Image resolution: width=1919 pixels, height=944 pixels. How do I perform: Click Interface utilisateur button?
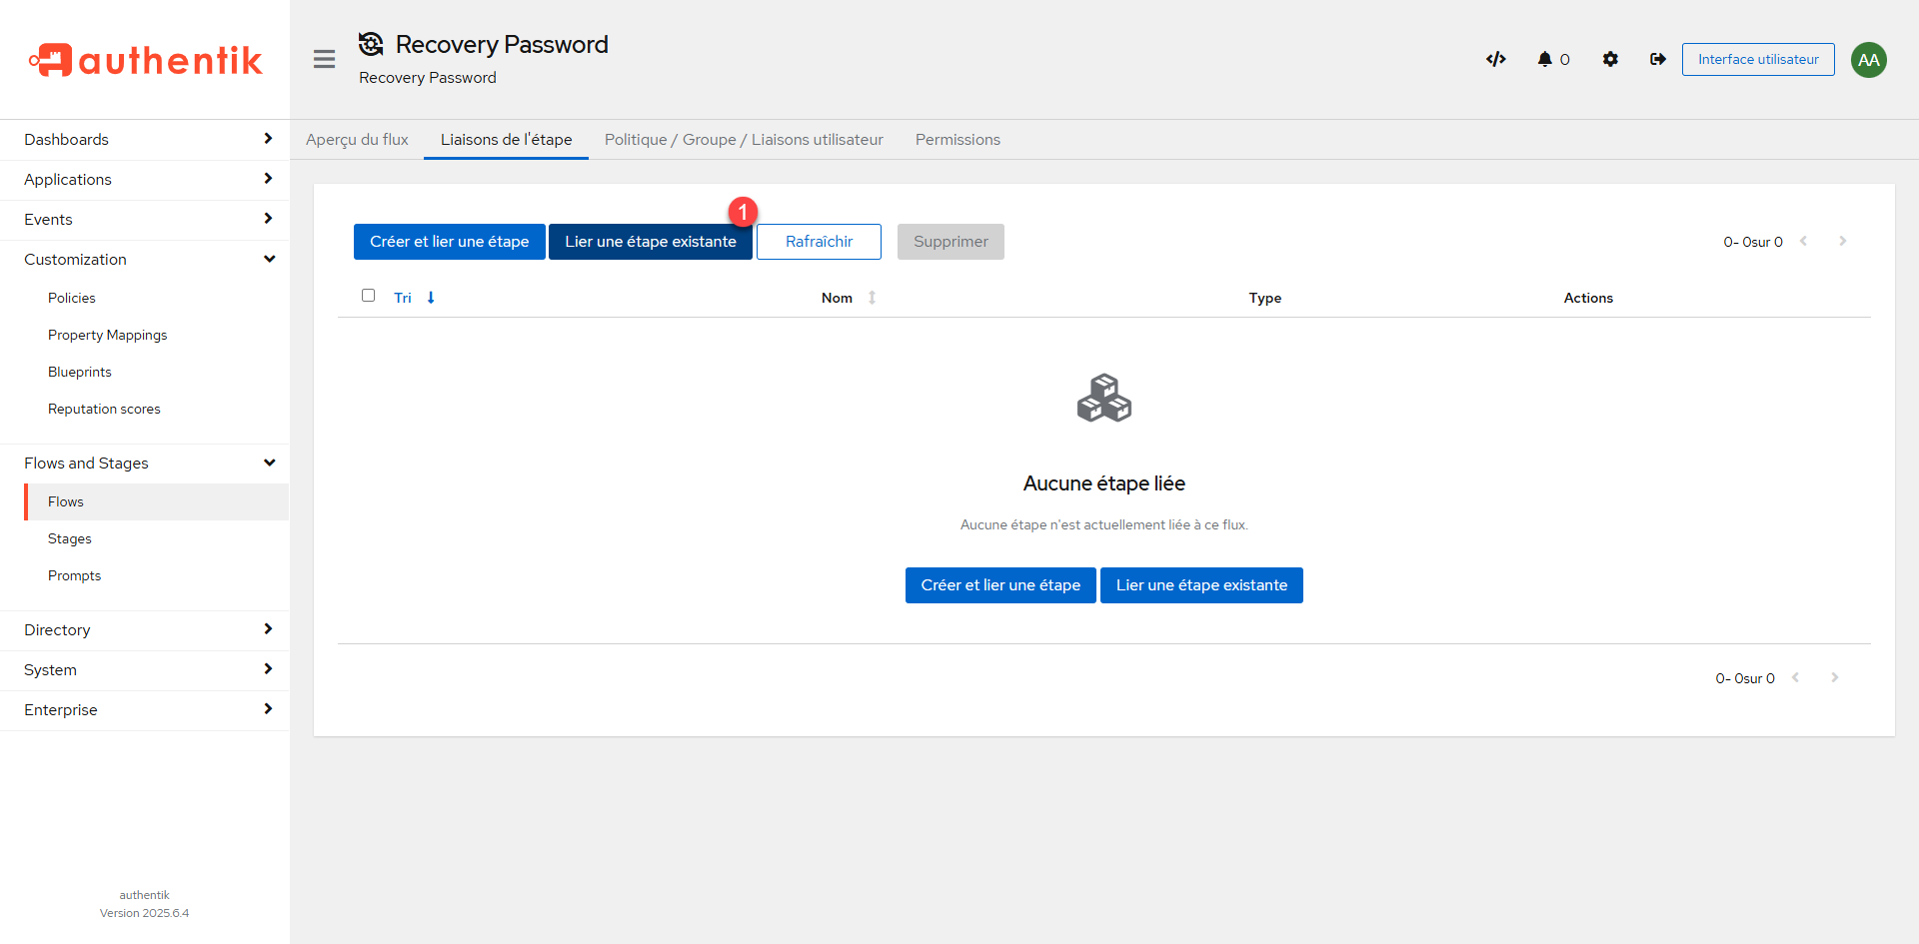tap(1757, 59)
